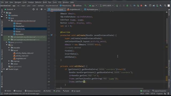Open the app run configuration dropdown
This screenshot has height=96, width=171.
(x=93, y=6)
